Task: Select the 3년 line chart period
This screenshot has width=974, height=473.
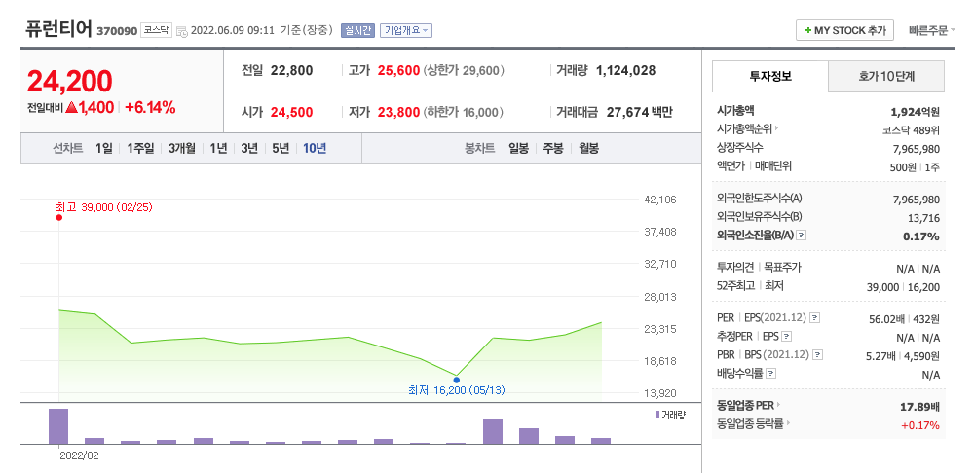Action: coord(249,148)
